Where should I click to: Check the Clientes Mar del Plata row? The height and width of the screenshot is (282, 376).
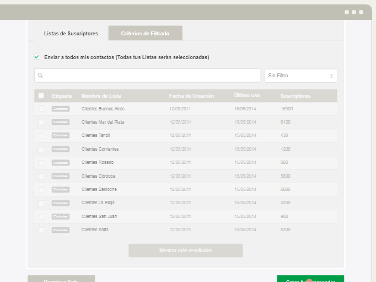(x=41, y=122)
